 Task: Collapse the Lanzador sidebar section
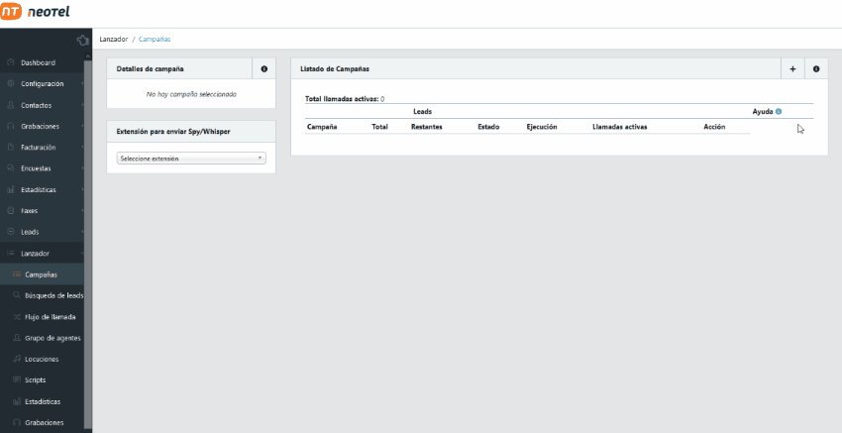tap(35, 254)
